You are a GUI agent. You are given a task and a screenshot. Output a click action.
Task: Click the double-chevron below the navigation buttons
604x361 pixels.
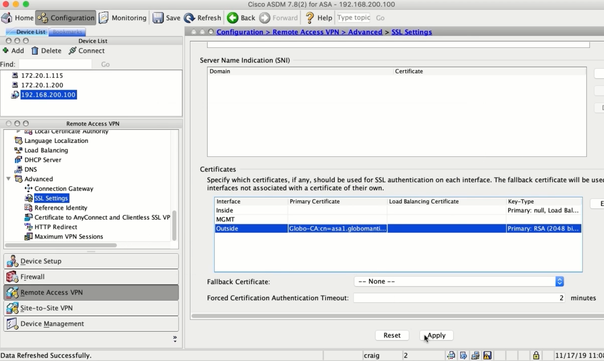pos(175,339)
